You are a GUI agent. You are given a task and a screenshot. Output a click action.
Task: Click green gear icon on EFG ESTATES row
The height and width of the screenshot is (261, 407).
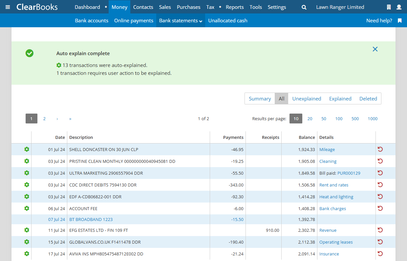[27, 230]
